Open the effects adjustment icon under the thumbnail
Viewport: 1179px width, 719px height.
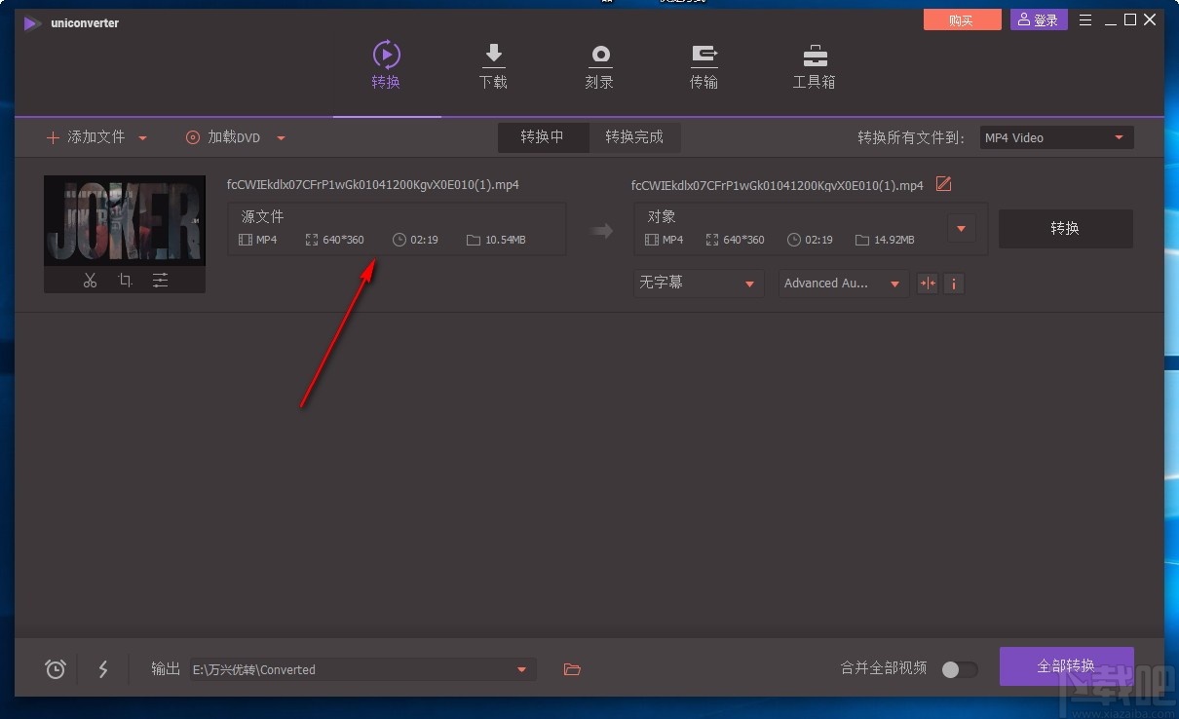160,280
